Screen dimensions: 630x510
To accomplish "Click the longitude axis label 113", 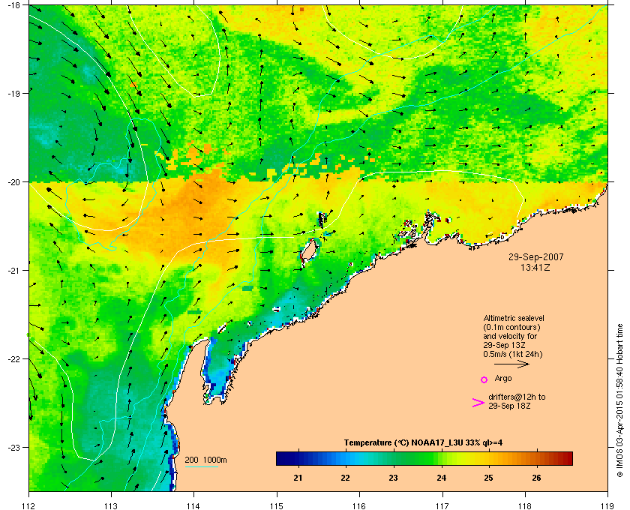I will [111, 505].
